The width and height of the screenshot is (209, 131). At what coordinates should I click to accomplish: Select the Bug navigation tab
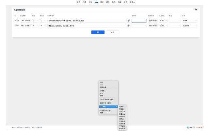click(x=96, y=2)
